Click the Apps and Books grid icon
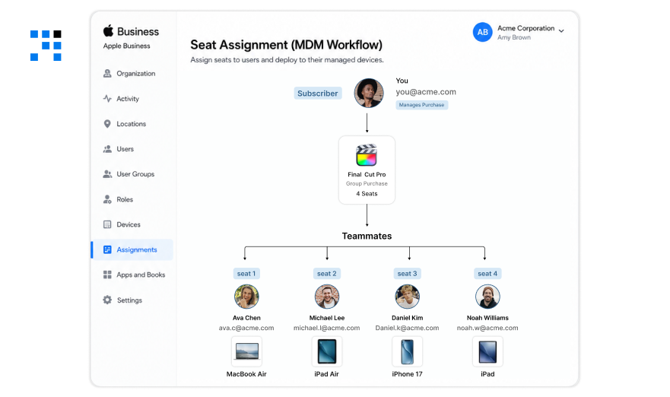The image size is (670, 397). tap(107, 275)
